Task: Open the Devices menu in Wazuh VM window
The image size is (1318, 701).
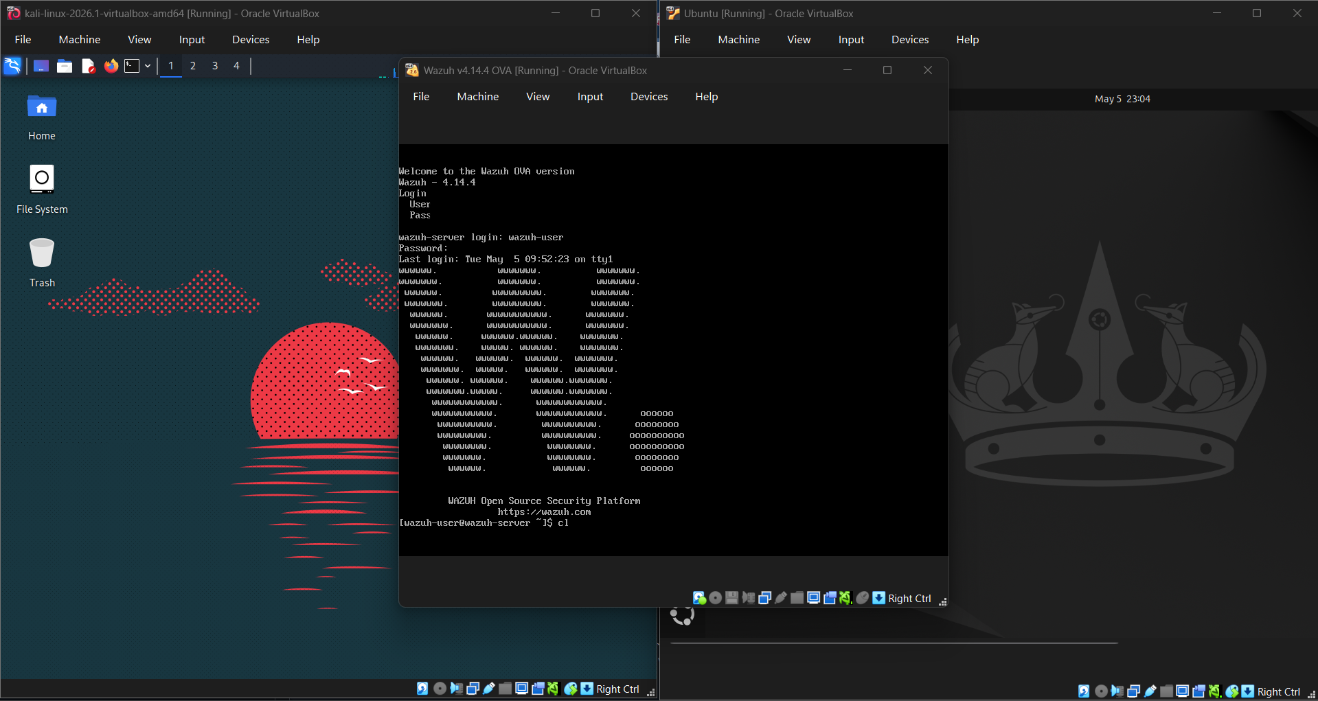Action: [x=649, y=97]
